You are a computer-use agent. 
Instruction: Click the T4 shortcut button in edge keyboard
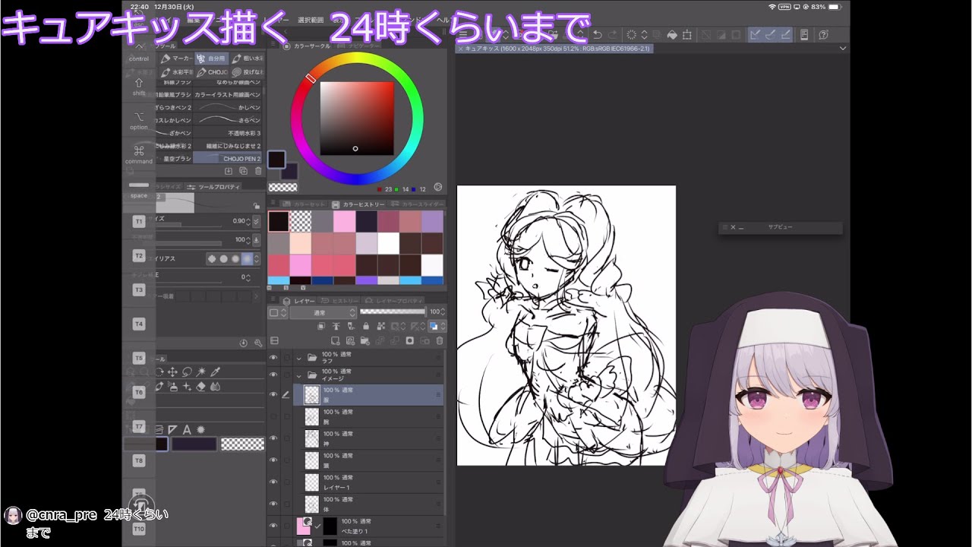click(x=139, y=324)
